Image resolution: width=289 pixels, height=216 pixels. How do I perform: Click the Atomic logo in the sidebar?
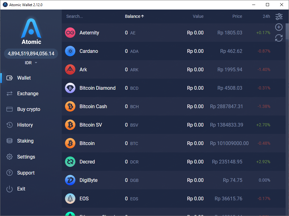pos(31,31)
